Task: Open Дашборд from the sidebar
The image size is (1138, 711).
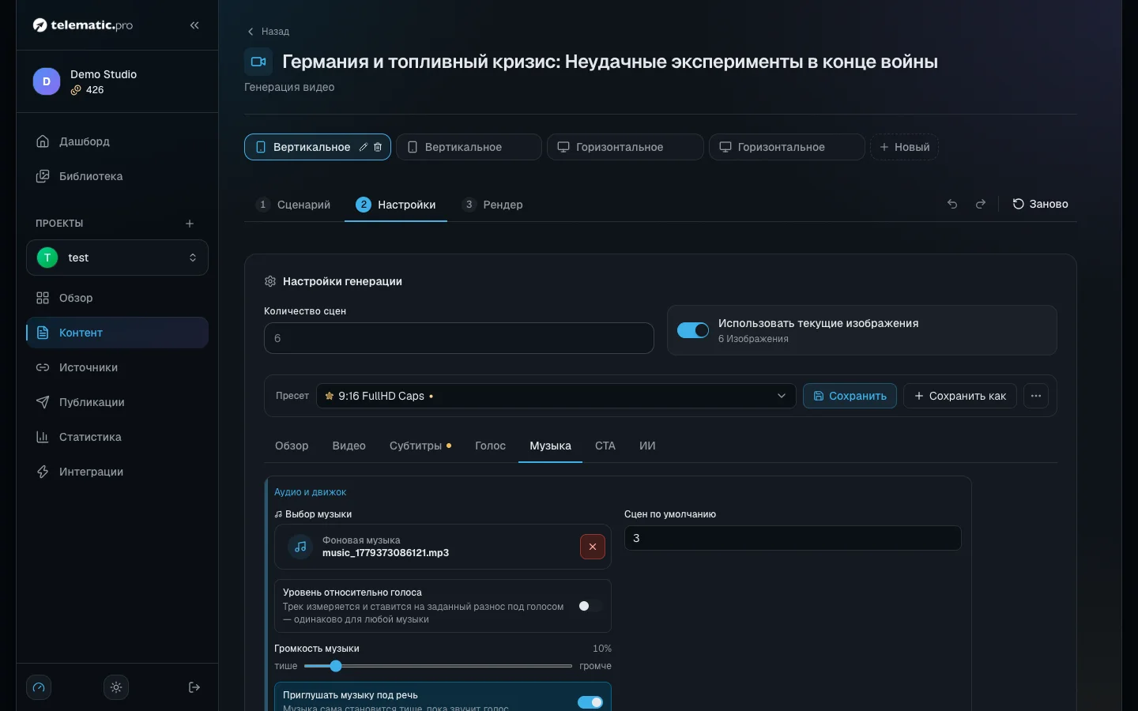Action: point(117,141)
